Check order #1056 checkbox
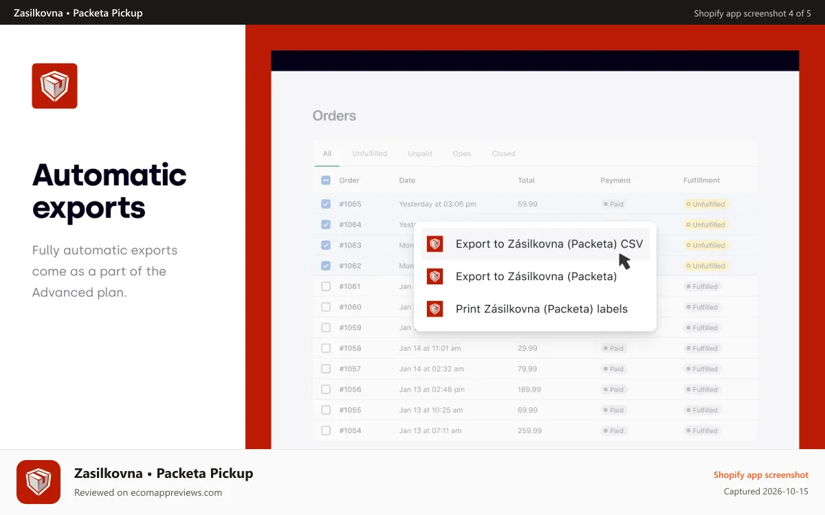Viewport: 825px width, 515px height. (326, 389)
